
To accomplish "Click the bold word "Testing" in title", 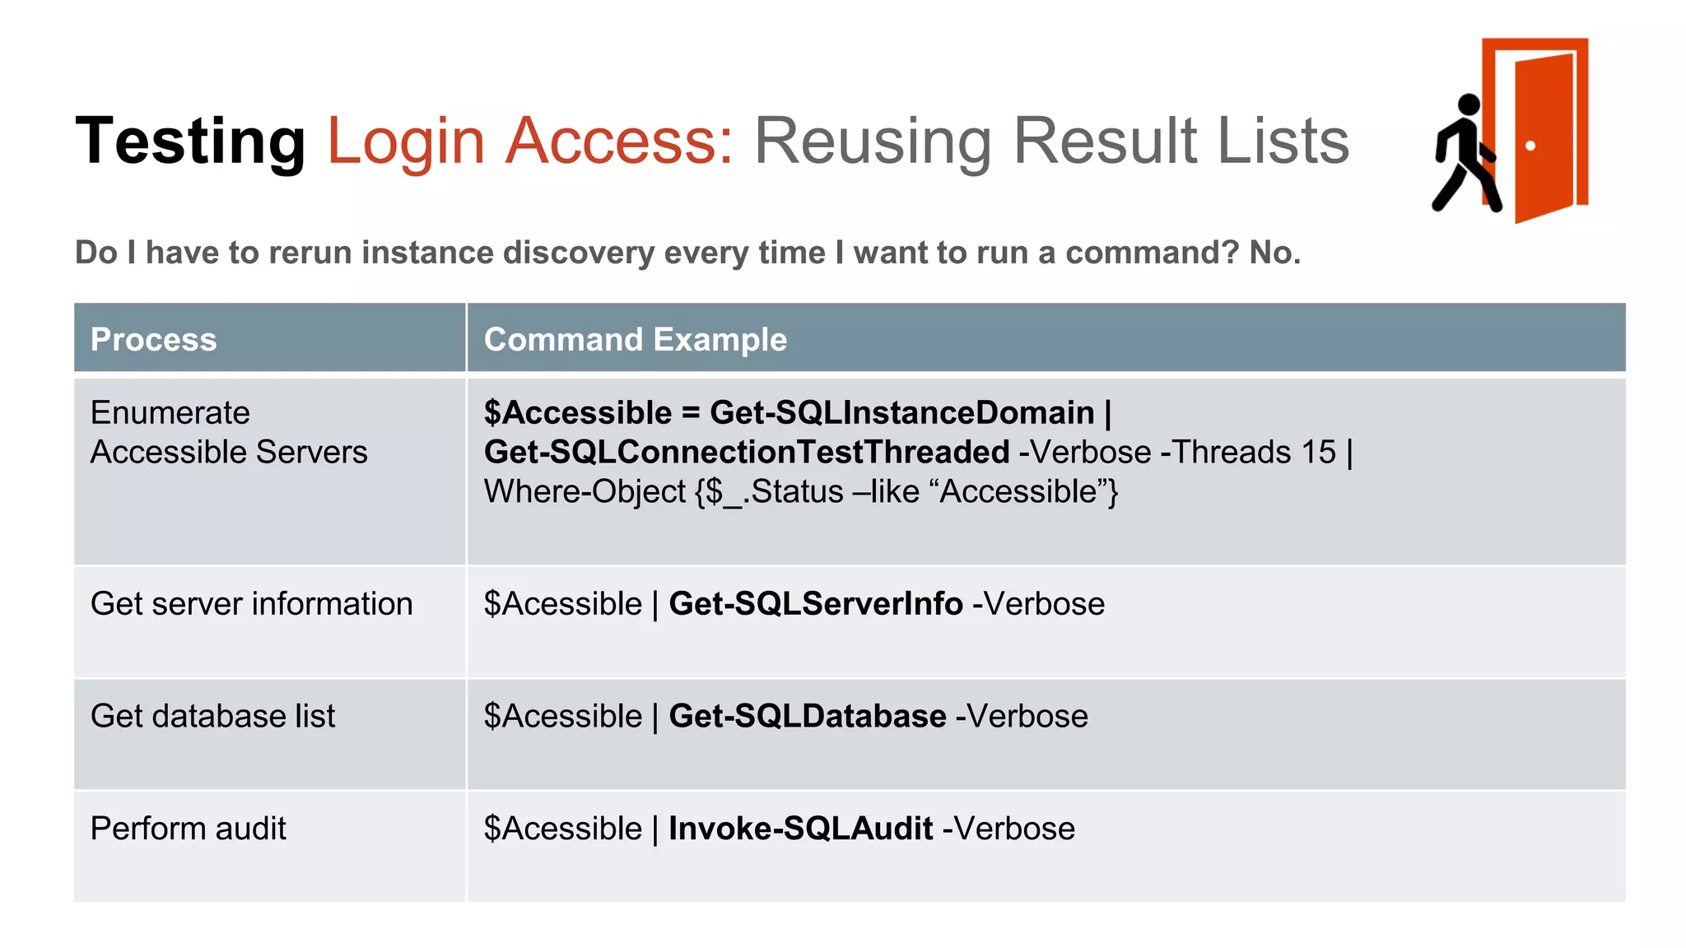I will click(x=190, y=141).
